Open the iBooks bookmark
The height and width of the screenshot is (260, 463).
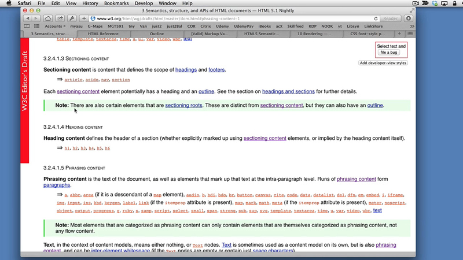pyautogui.click(x=264, y=26)
